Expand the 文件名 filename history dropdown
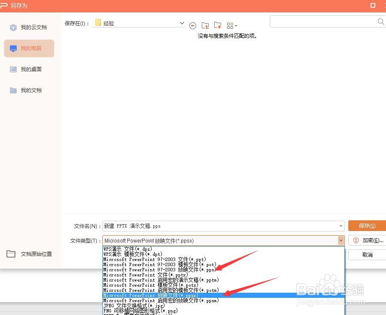This screenshot has width=386, height=315. (341, 226)
